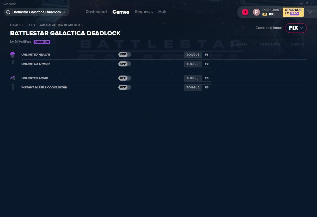Viewport: 317px width, 217px height.
Task: Expand the account menu chevron
Action: [x=310, y=12]
